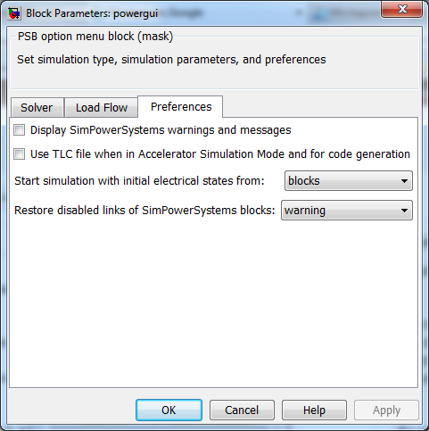
Task: Click the 'Set simulation type, simulation parameters, and preferences' description
Action: [171, 60]
